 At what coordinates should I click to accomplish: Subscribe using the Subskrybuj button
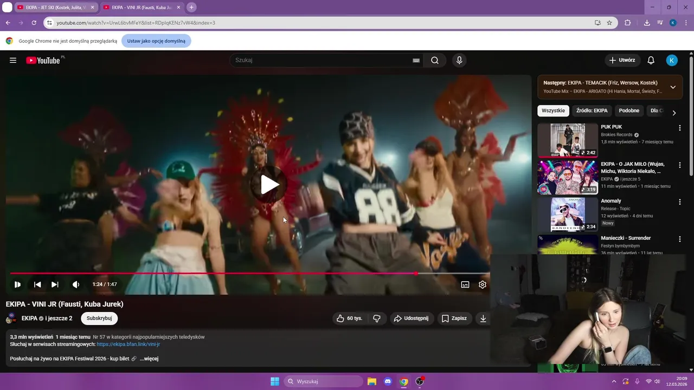[x=99, y=318]
